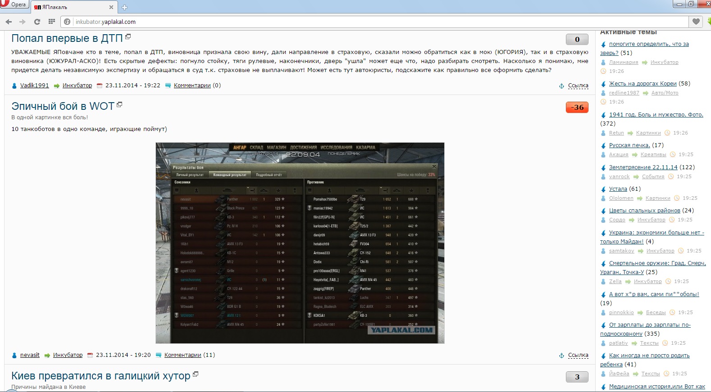This screenshot has width=711, height=392.
Task: Open the World of Tanks battle results image
Action: 300,243
